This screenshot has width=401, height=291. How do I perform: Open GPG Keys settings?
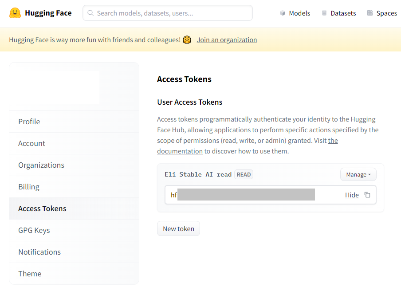34,230
